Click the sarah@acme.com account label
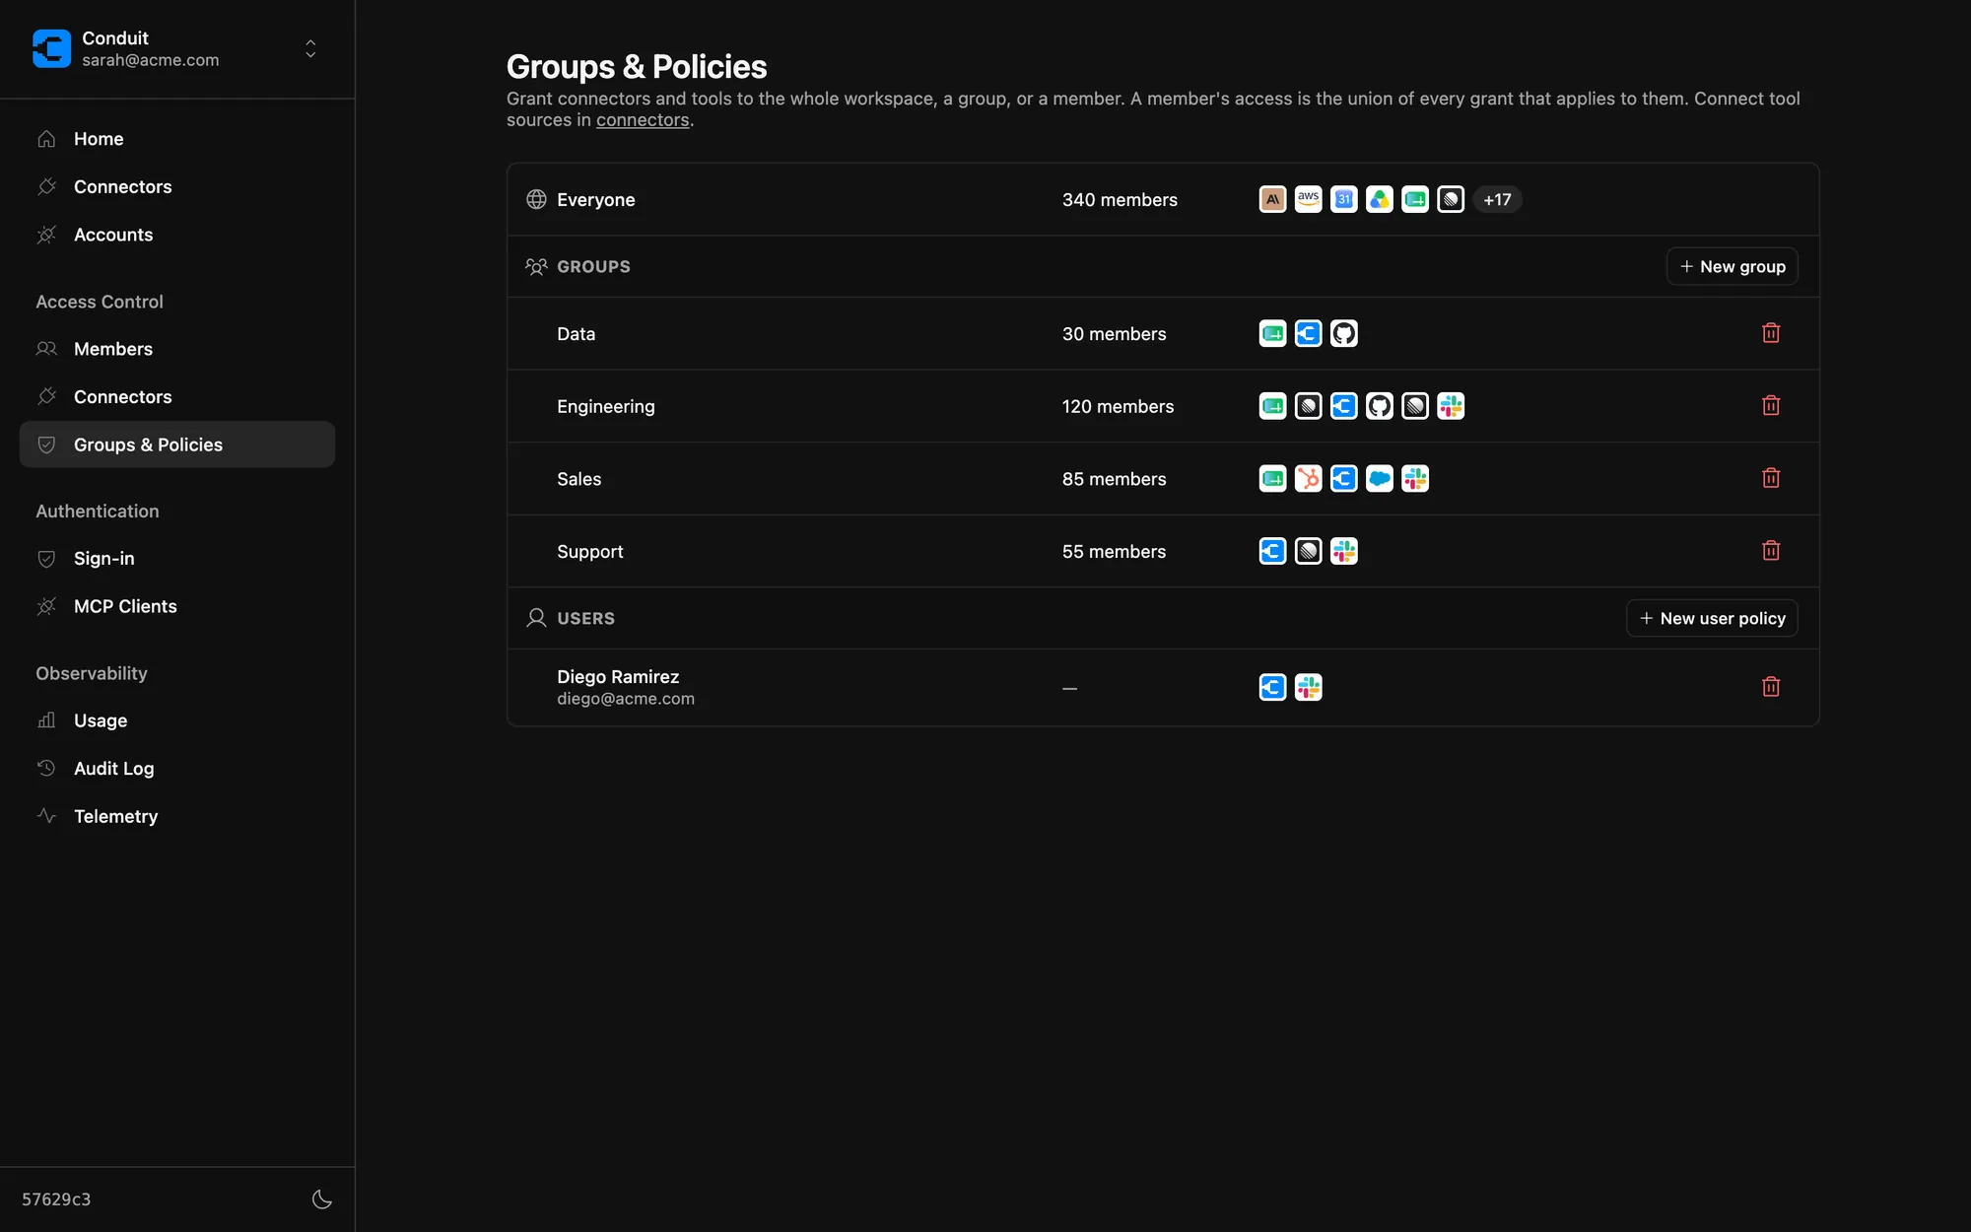The image size is (1971, 1232). (151, 60)
